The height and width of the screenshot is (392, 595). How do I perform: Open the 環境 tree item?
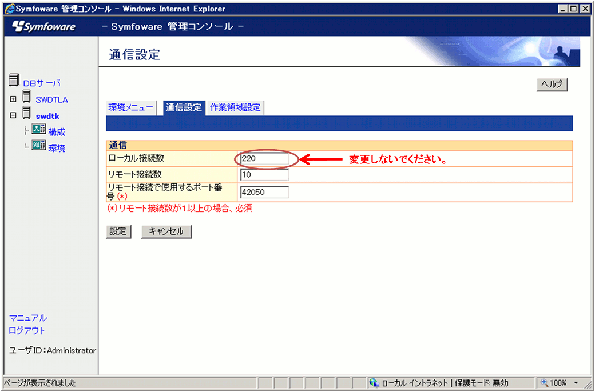click(57, 148)
